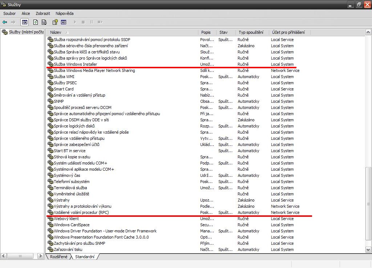Select Vzdálené volání procedur (RPC) service
372x268 pixels.
81,212
